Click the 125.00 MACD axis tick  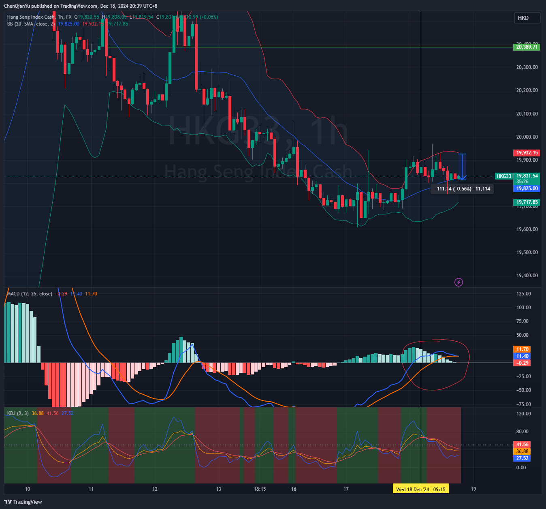tap(524, 294)
